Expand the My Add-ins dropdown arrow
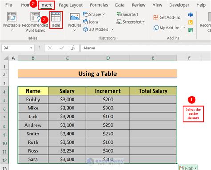This screenshot has width=211, height=170. coord(184,28)
